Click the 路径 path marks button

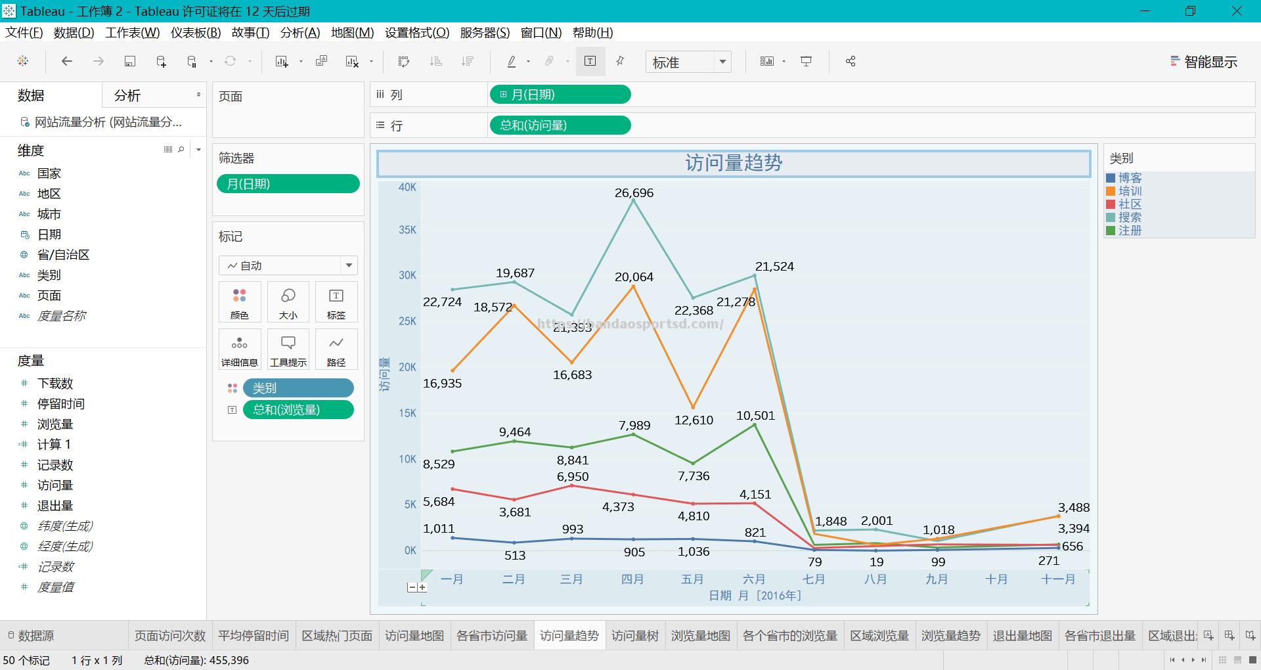point(336,349)
